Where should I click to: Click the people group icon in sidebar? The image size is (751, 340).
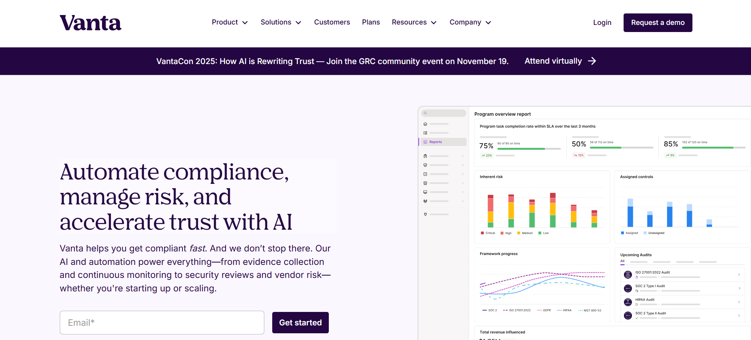(x=425, y=201)
